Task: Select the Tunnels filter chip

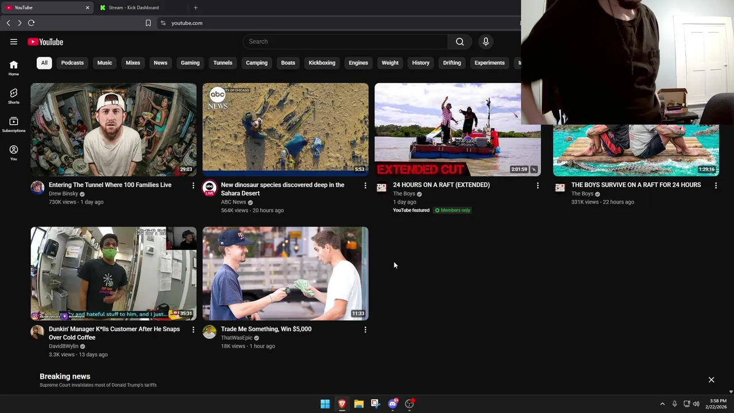Action: click(222, 63)
